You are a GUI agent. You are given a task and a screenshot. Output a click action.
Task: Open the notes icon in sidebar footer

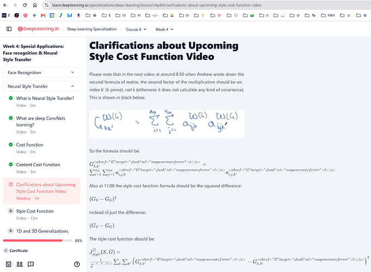click(9, 264)
